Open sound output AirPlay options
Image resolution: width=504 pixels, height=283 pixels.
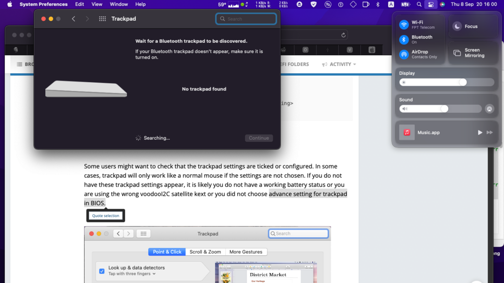click(x=489, y=109)
